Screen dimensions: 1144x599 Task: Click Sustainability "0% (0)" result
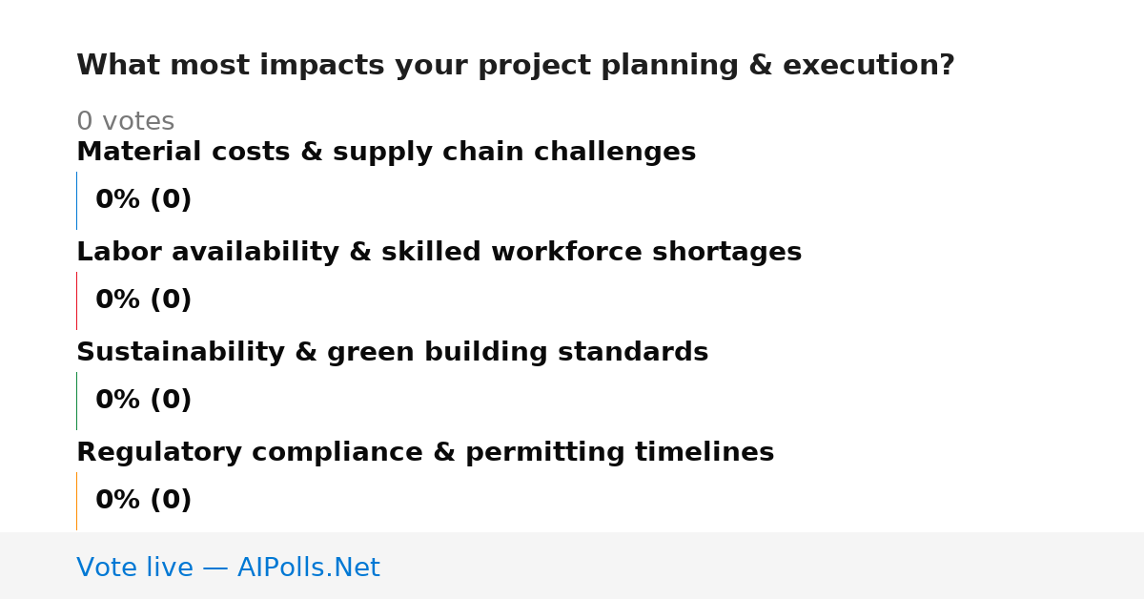143,401
